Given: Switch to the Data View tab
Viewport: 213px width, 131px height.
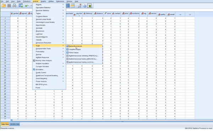Looking at the screenshot, I should click(x=5, y=124).
